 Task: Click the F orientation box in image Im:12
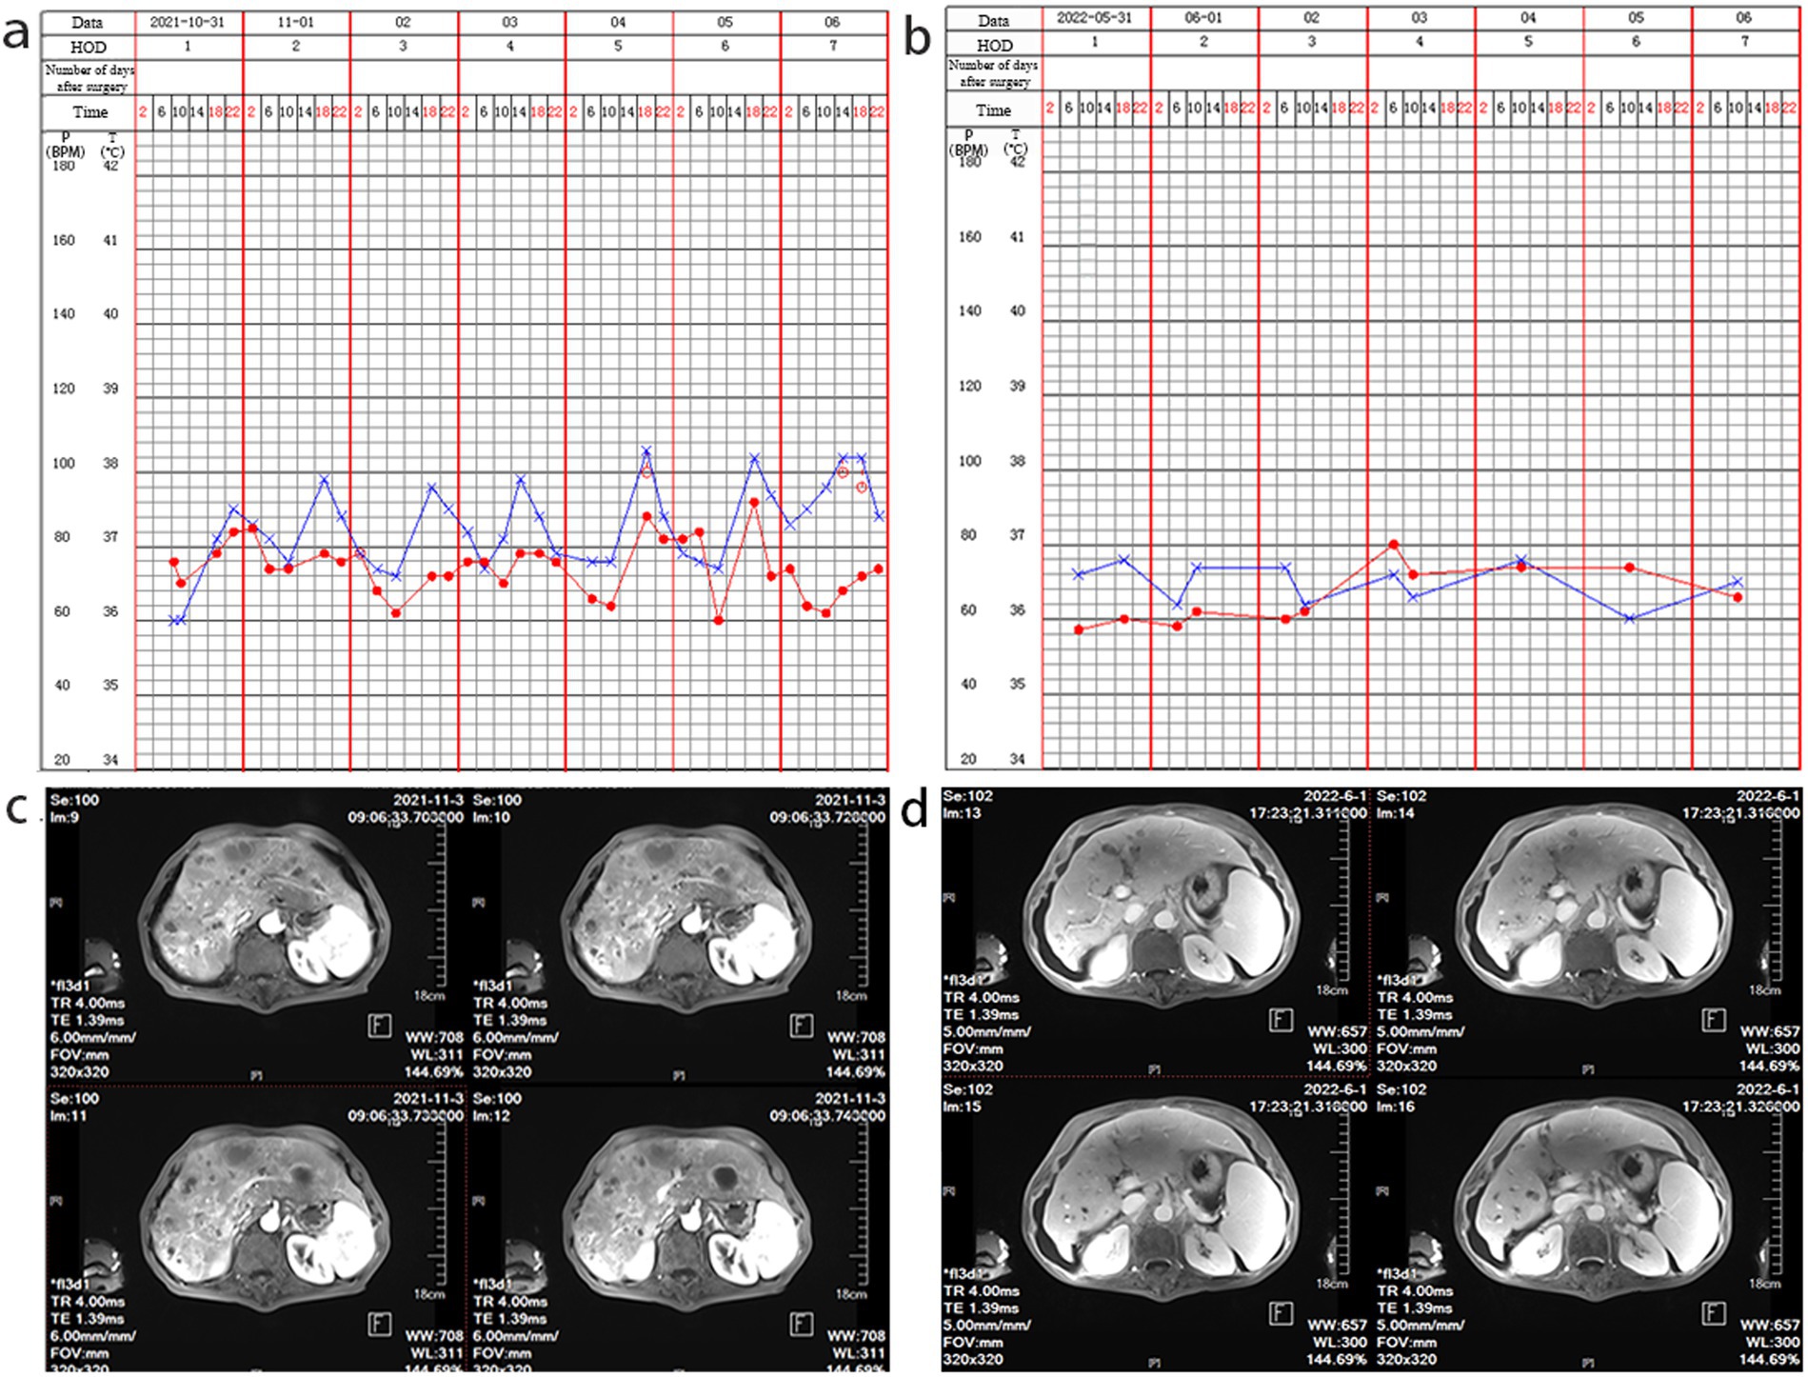(802, 1325)
